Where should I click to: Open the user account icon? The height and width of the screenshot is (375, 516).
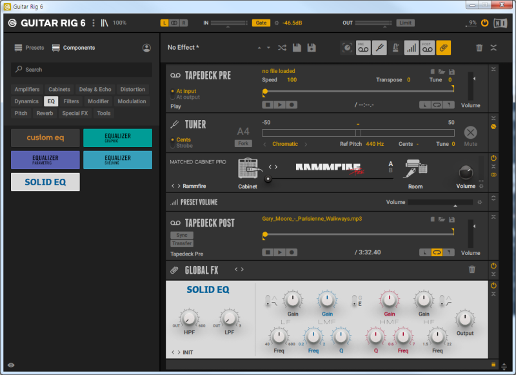pyautogui.click(x=147, y=48)
